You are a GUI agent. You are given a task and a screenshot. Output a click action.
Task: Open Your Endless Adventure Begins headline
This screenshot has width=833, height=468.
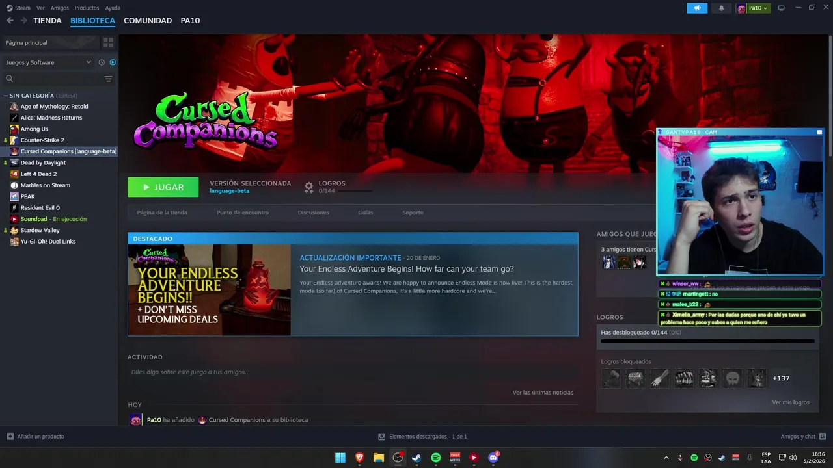(407, 269)
